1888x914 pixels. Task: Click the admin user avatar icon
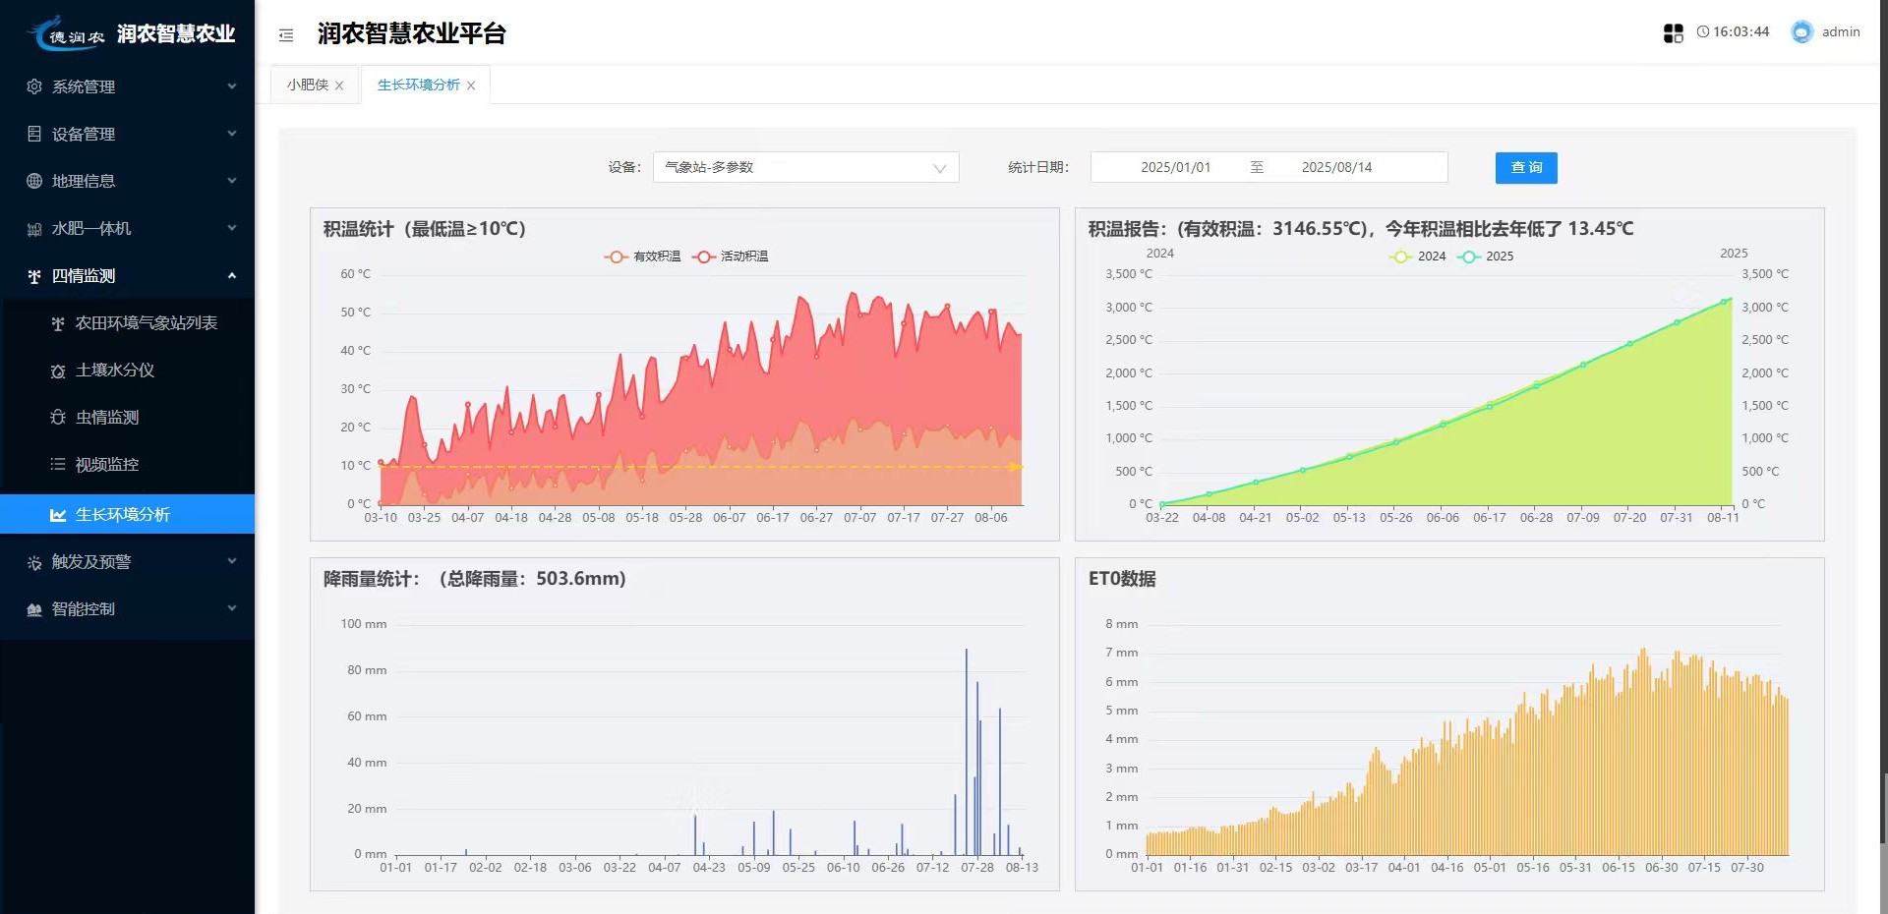(1800, 32)
